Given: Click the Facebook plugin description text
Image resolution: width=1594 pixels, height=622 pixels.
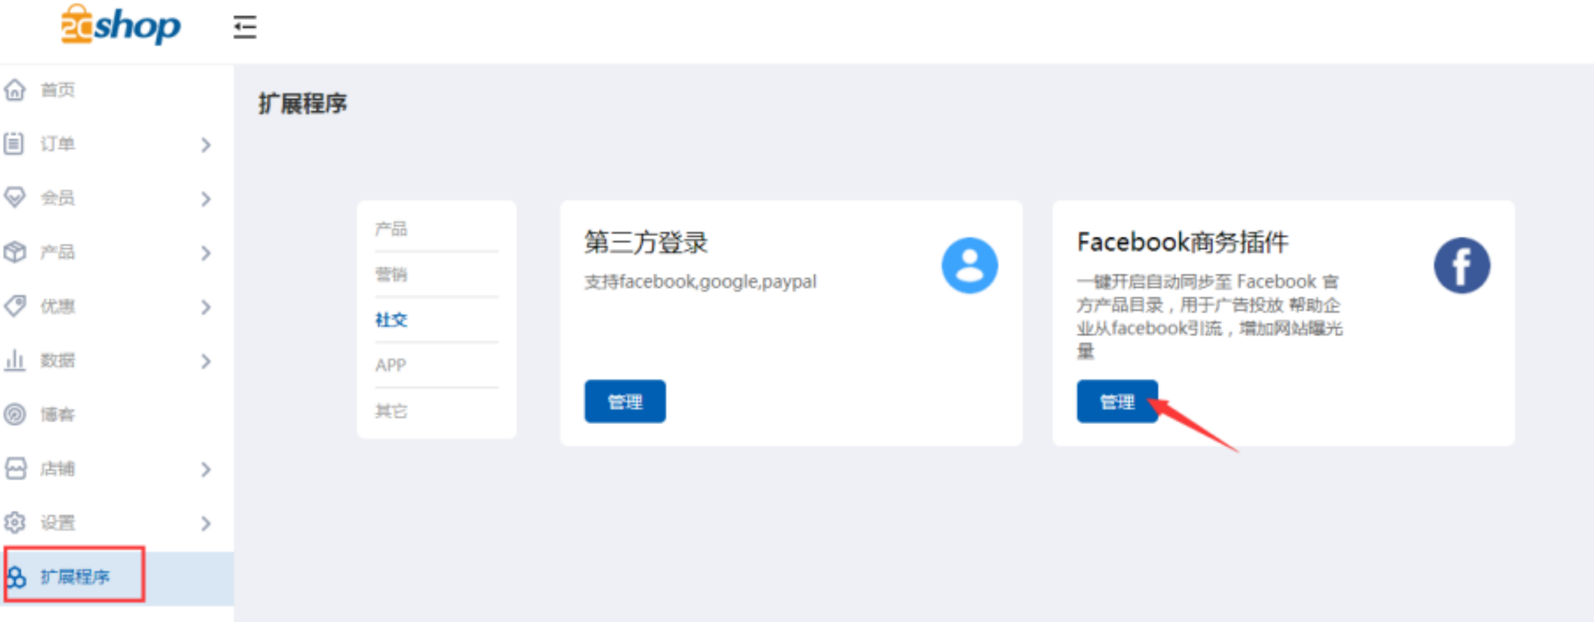Looking at the screenshot, I should pyautogui.click(x=1209, y=316).
